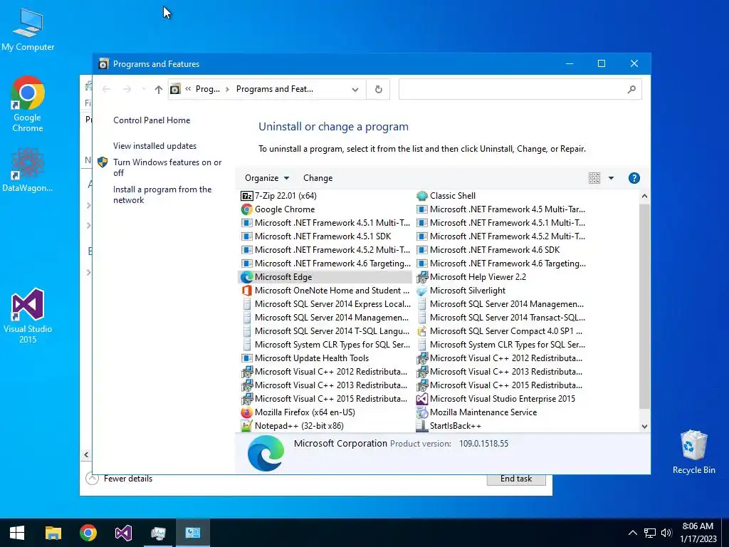The height and width of the screenshot is (547, 729).
Task: Select Microsoft Update Health Tools row
Action: click(325, 358)
